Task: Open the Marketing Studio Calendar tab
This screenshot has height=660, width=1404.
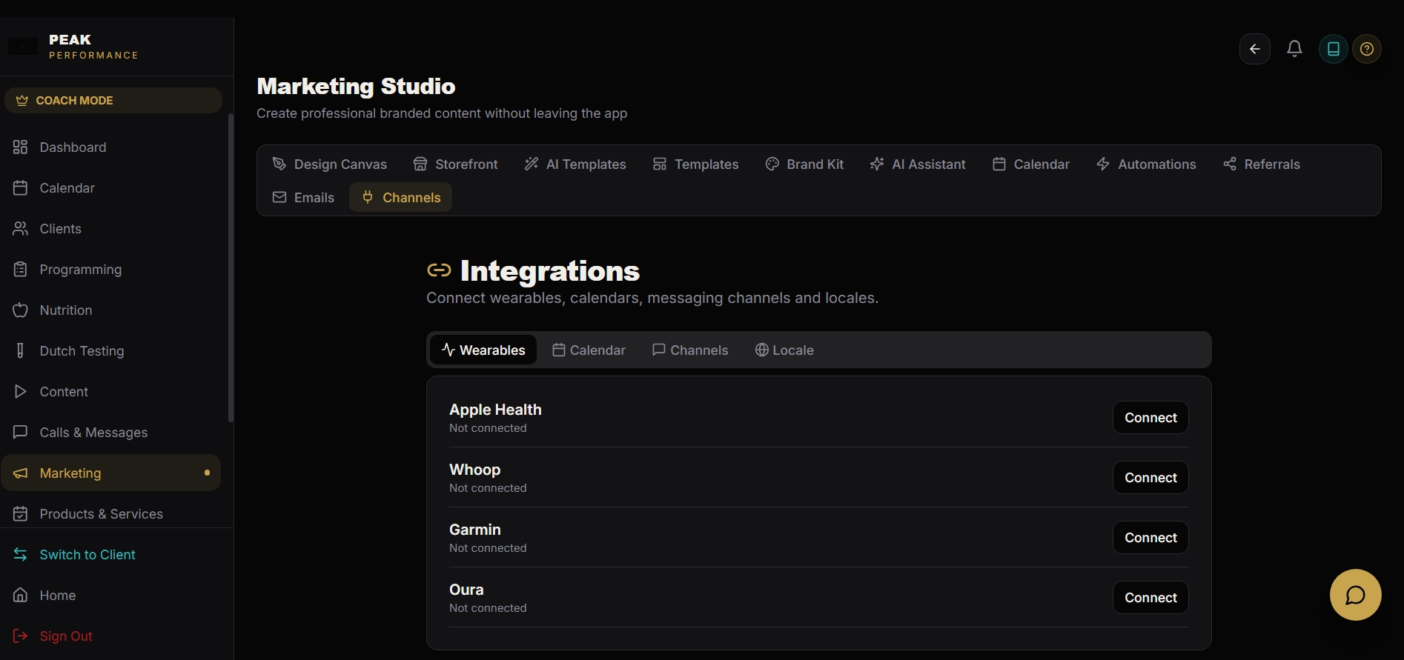Action: coord(1031,164)
